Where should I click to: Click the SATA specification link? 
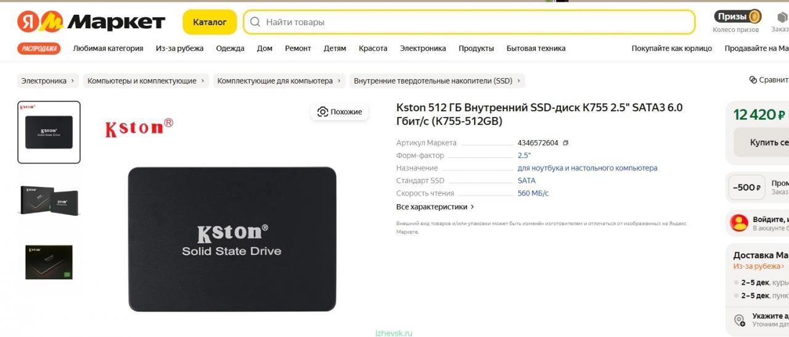pos(526,181)
